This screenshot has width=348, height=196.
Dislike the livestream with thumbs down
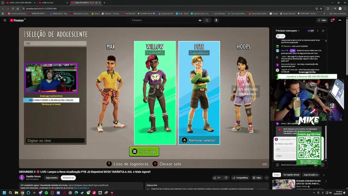coord(226,178)
